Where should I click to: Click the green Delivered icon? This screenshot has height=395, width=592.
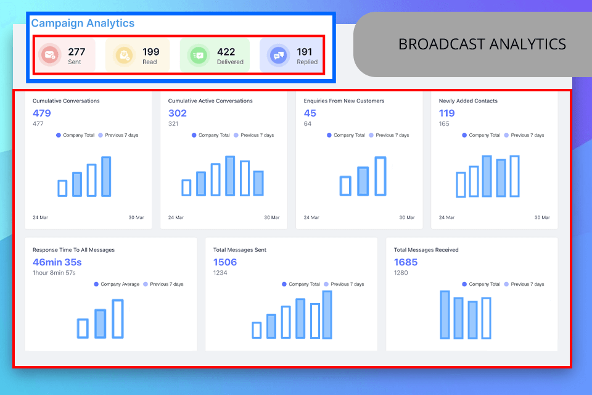(x=198, y=56)
